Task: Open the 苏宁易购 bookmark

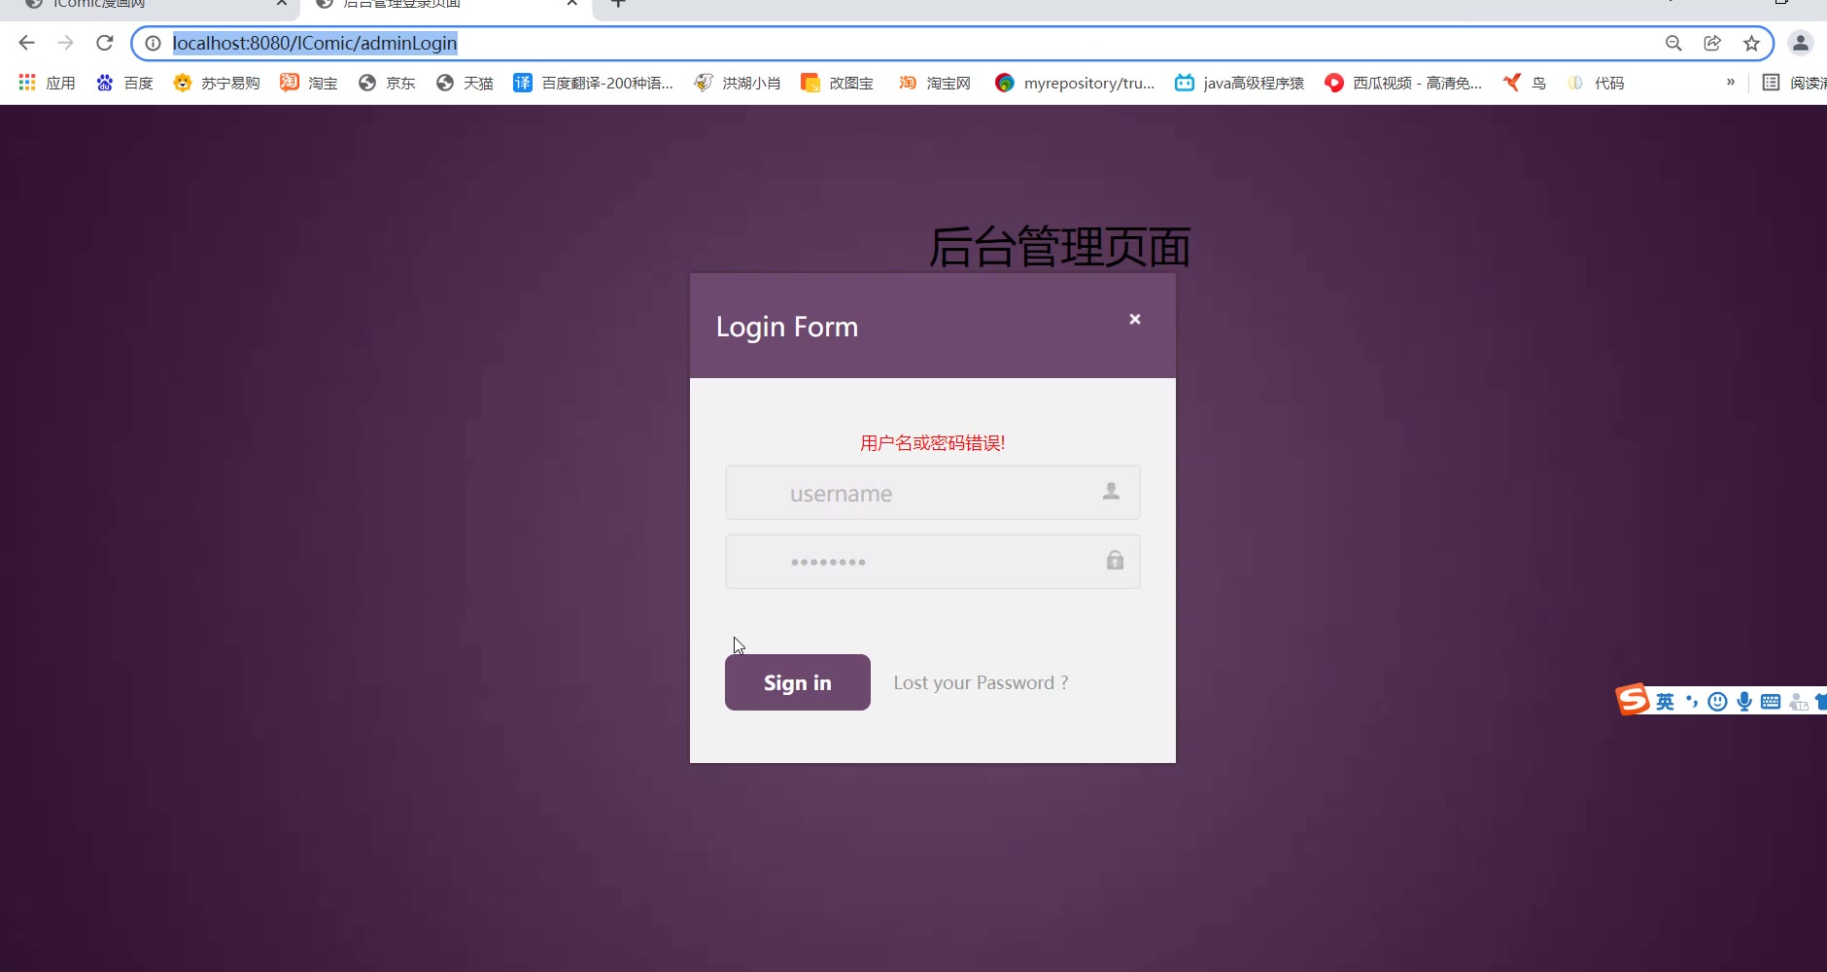Action: [x=216, y=83]
